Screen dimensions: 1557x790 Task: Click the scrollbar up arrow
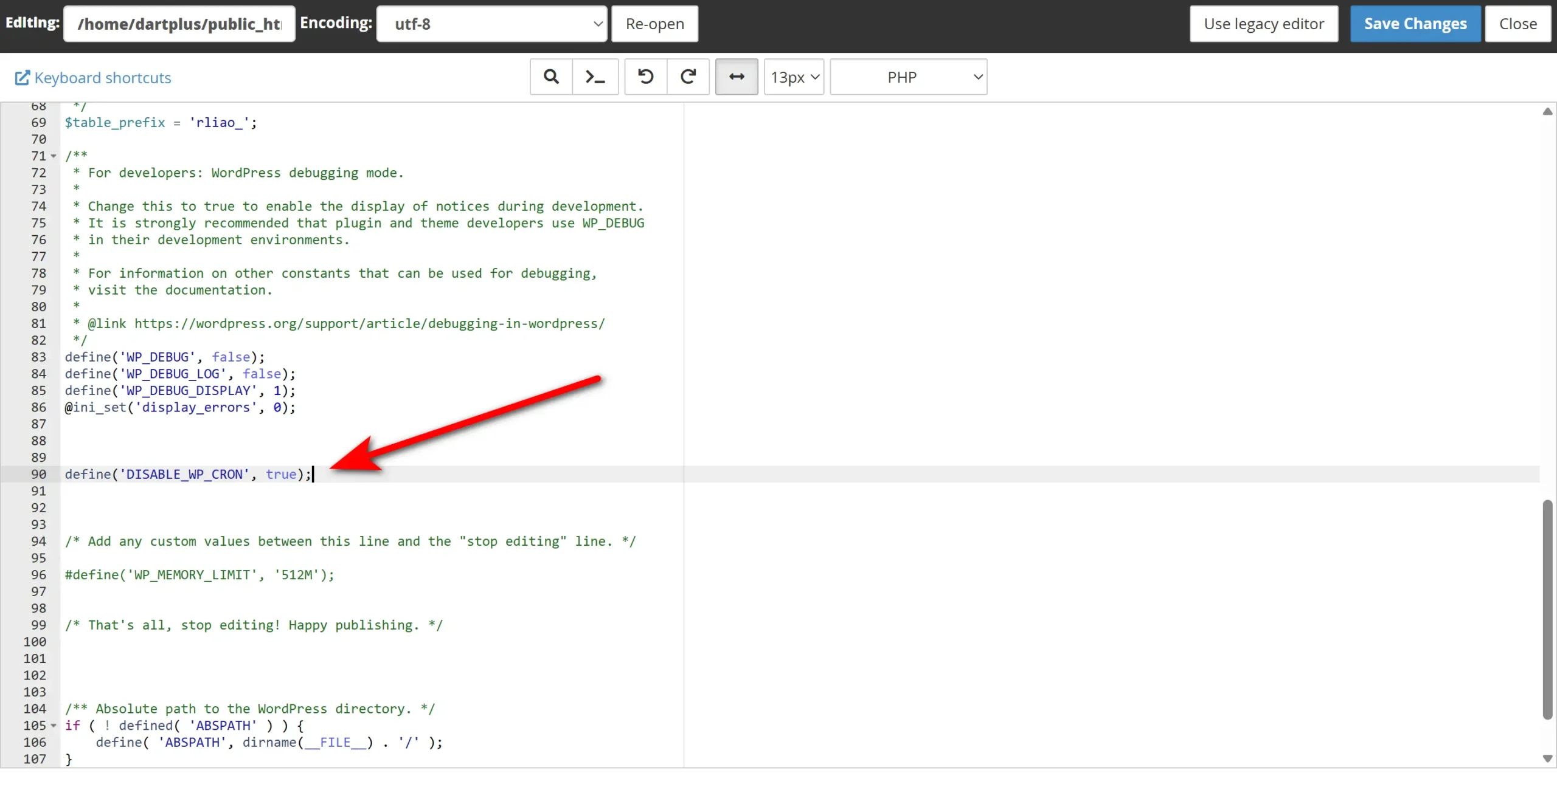[1547, 111]
